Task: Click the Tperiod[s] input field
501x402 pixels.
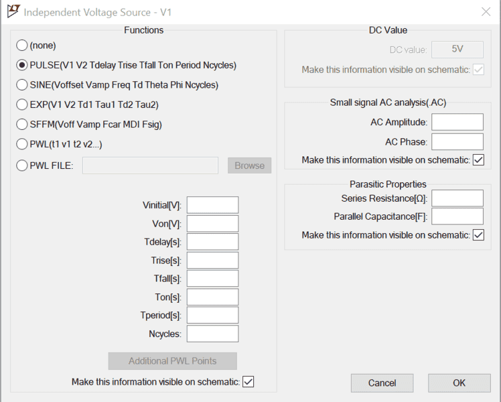Action: tap(212, 315)
